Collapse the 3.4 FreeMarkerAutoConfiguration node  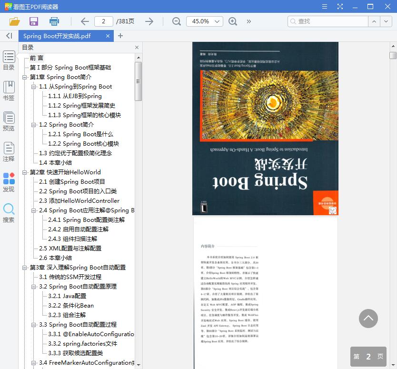pyautogui.click(x=33, y=363)
